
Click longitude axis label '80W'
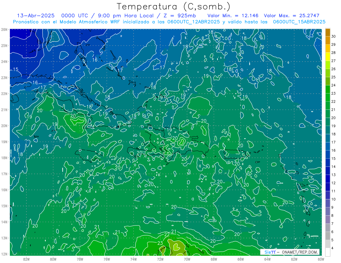click(x=53, y=259)
